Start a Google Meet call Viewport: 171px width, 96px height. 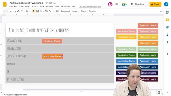tap(124, 4)
